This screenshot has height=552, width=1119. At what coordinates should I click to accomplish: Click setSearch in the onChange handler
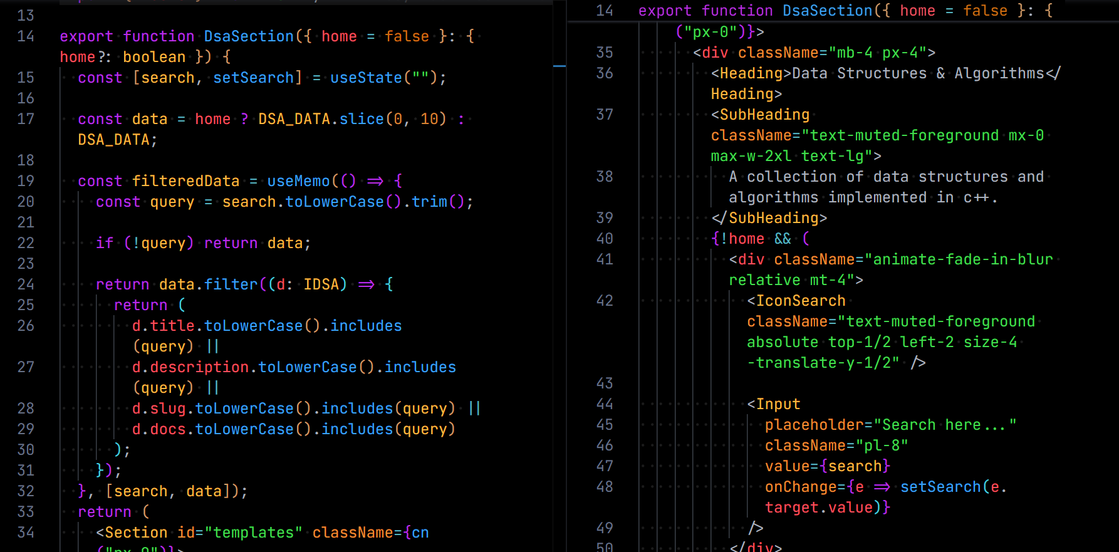click(940, 487)
